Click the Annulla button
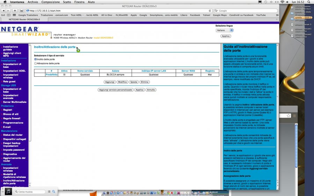 pos(151,90)
